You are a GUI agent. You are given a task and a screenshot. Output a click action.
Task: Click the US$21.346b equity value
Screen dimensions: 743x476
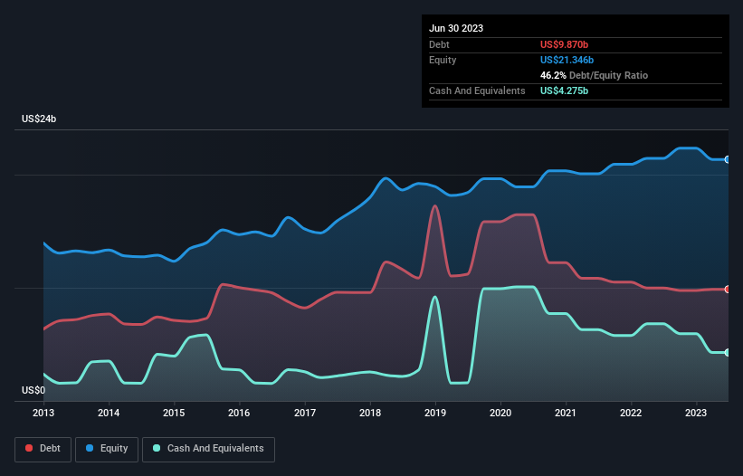(567, 60)
